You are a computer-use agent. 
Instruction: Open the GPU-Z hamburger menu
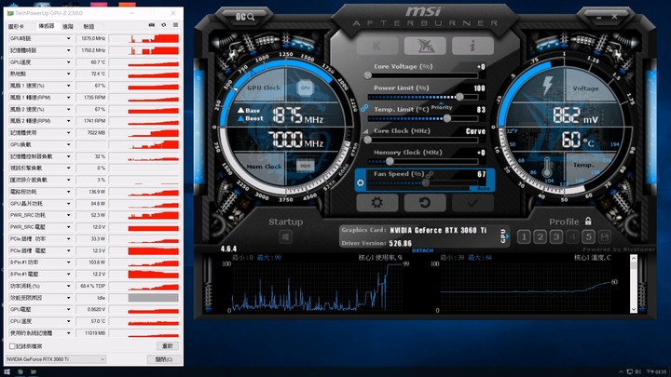tap(175, 25)
